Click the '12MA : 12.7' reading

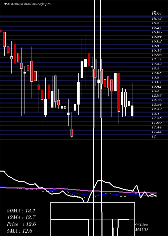pyautogui.click(x=21, y=217)
